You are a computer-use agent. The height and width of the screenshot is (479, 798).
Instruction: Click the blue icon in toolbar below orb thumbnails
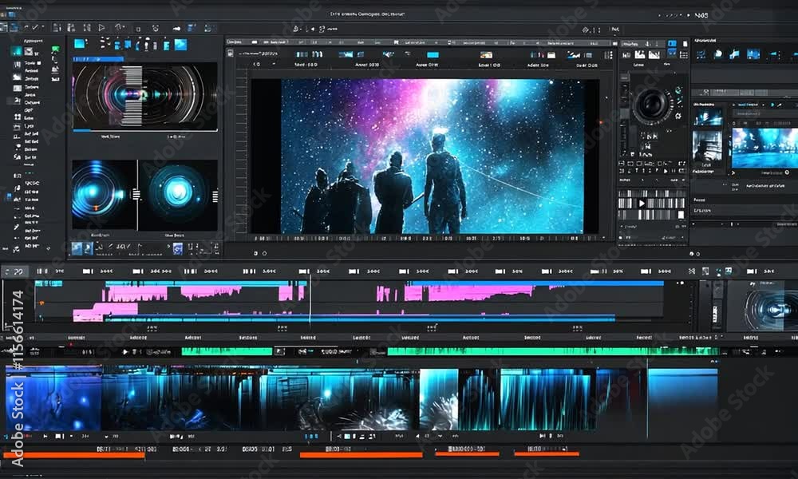click(178, 248)
